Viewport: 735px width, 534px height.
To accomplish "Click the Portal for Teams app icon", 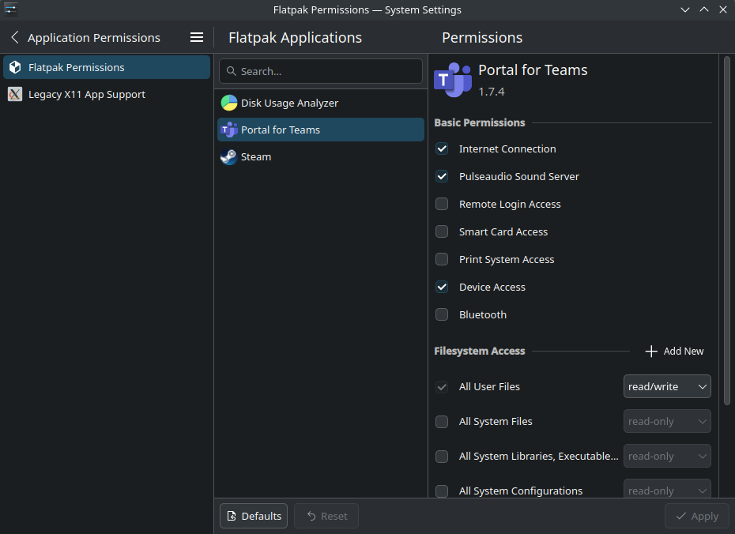I will click(229, 130).
